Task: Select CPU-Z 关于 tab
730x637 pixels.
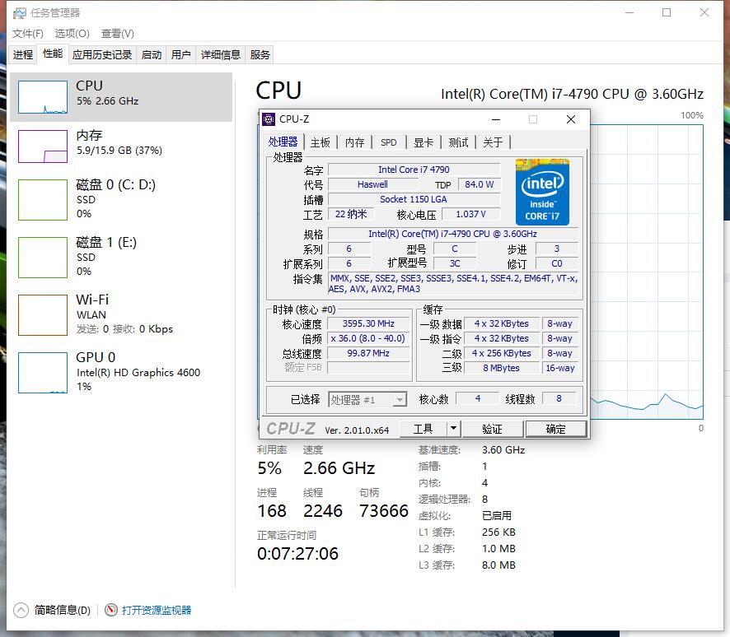Action: 493,142
